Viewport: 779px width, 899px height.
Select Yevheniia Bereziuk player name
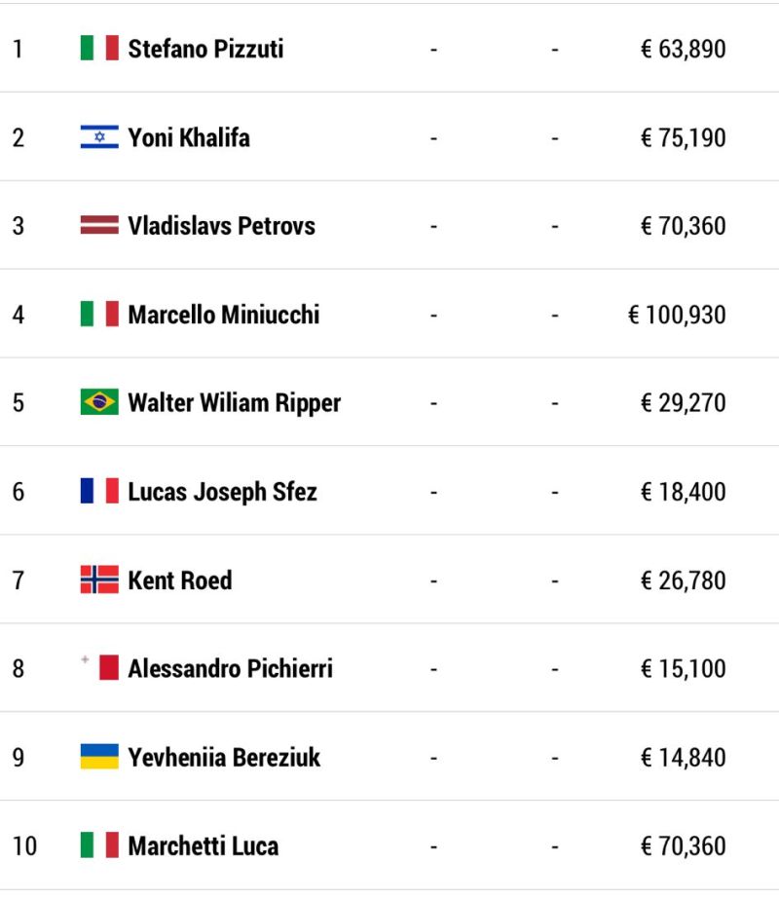(224, 758)
